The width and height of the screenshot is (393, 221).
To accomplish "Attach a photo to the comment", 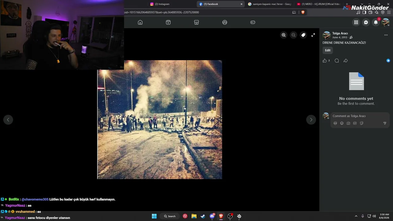I will click(x=348, y=123).
